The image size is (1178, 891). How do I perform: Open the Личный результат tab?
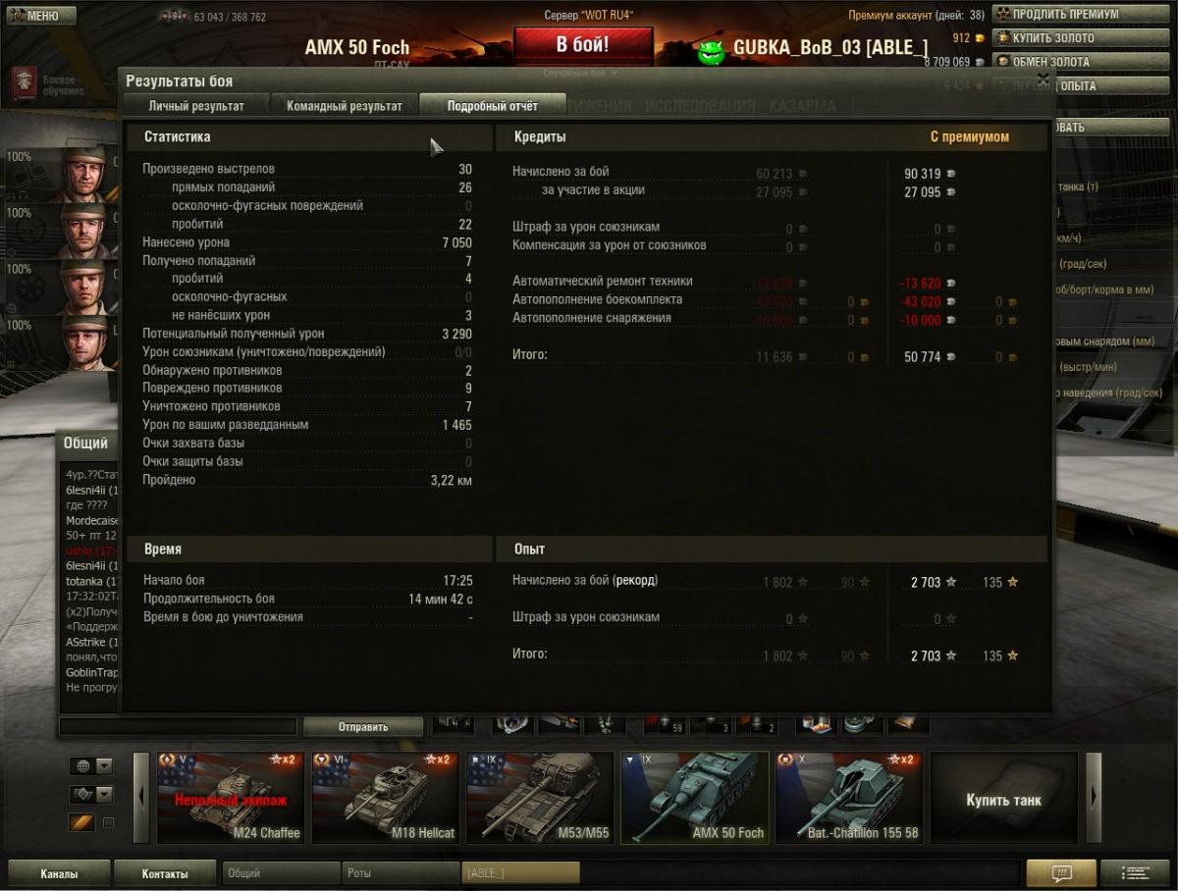(196, 106)
